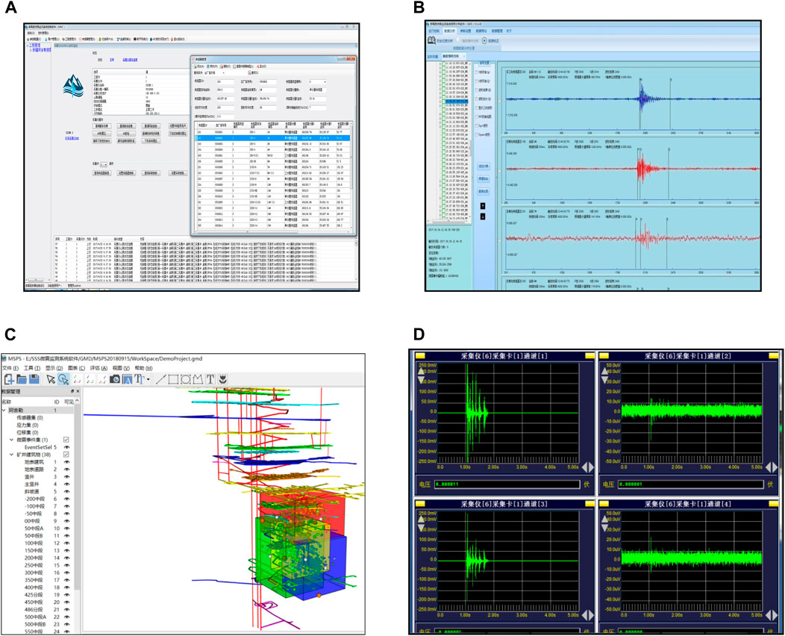This screenshot has height=636, width=785.
Task: Open the 评估 (A) menu in MSPS
Action: point(98,368)
